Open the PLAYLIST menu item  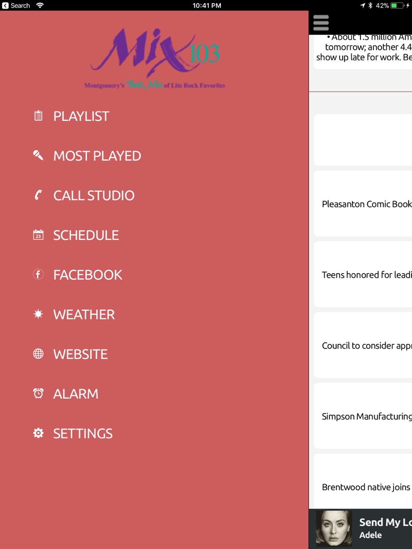81,116
